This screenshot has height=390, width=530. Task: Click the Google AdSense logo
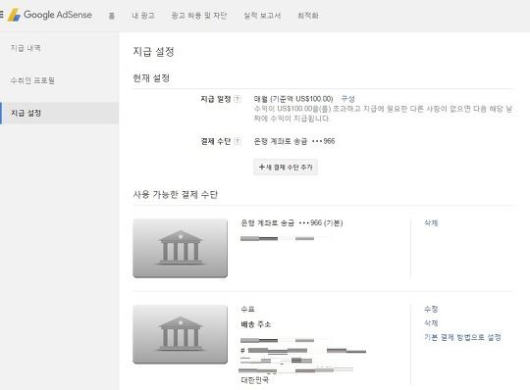[x=50, y=15]
